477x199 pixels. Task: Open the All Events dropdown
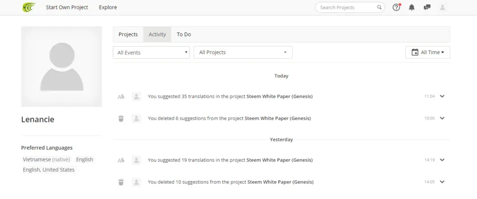click(151, 52)
